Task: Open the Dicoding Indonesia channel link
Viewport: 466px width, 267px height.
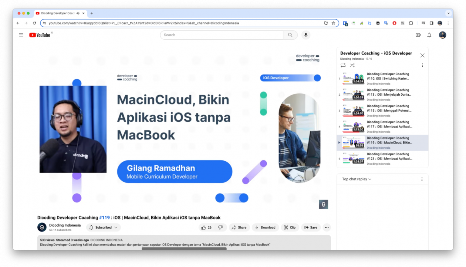Action: click(65, 225)
